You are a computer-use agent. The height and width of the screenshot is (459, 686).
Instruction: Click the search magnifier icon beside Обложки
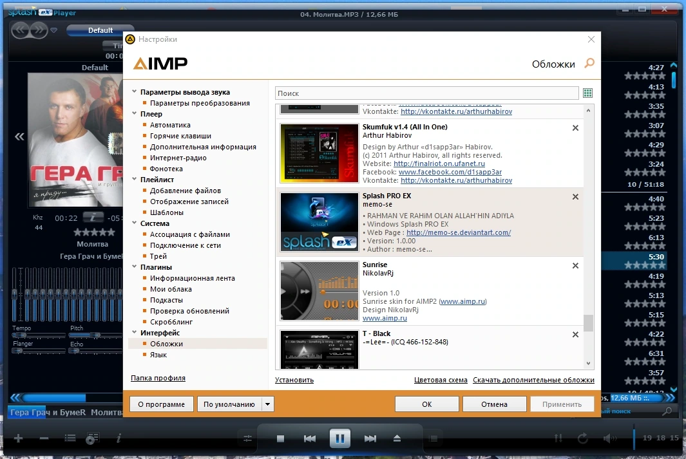coord(589,63)
